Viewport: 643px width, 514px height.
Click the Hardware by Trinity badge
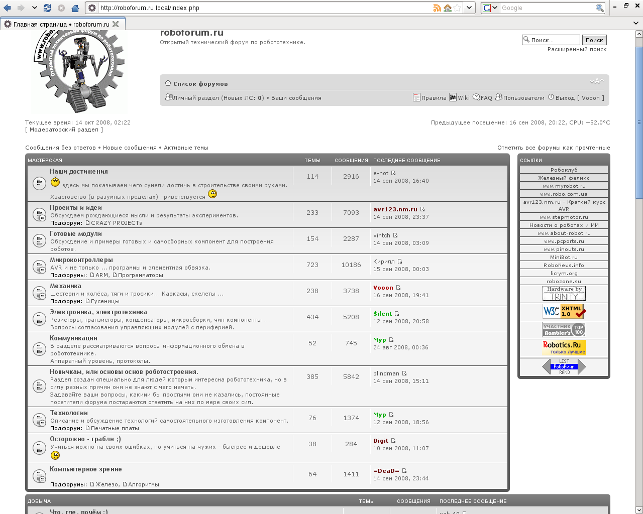(x=564, y=293)
